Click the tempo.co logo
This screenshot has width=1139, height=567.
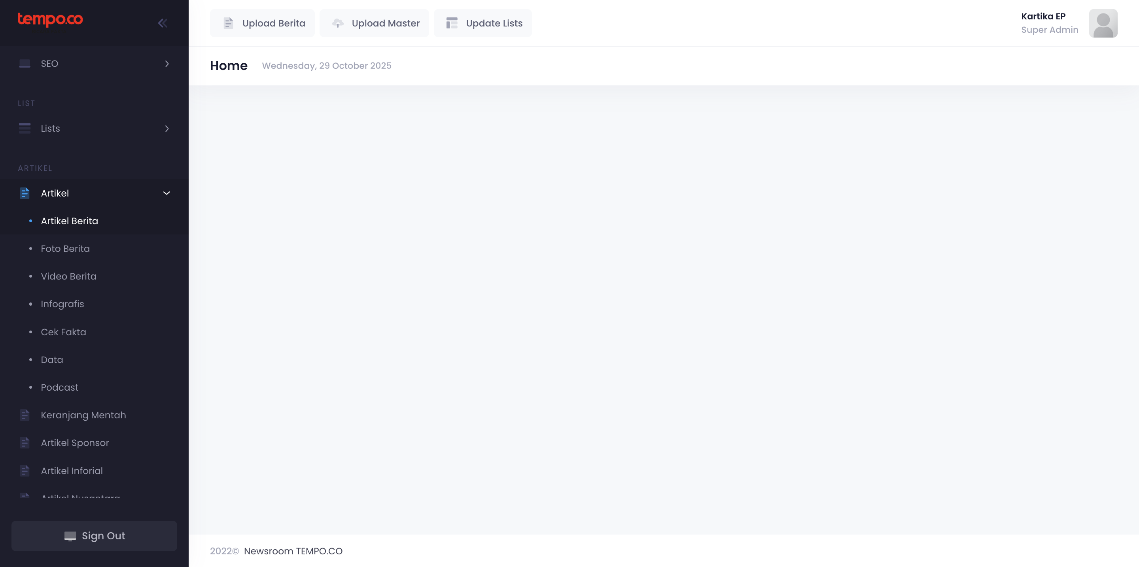pyautogui.click(x=50, y=19)
